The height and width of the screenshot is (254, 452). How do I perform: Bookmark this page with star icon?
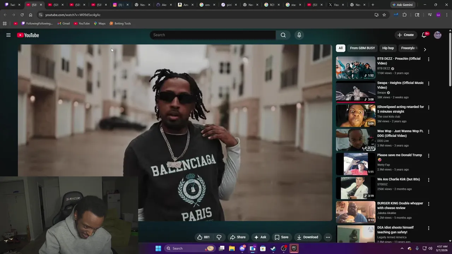(384, 15)
